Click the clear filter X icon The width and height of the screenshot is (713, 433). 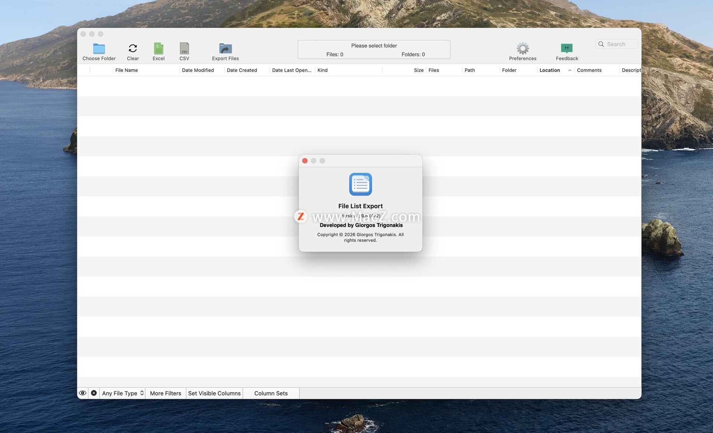[94, 393]
